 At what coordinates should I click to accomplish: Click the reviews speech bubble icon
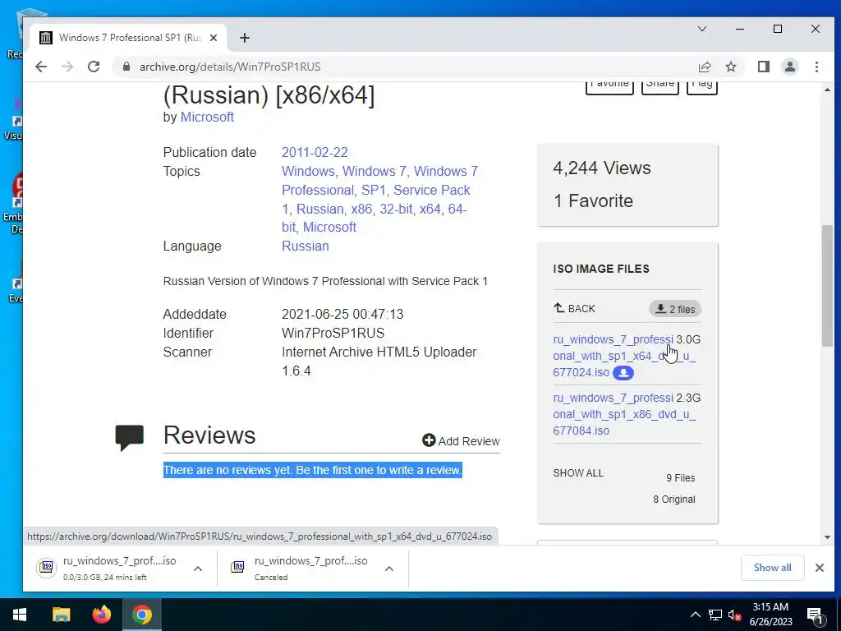[x=129, y=437]
